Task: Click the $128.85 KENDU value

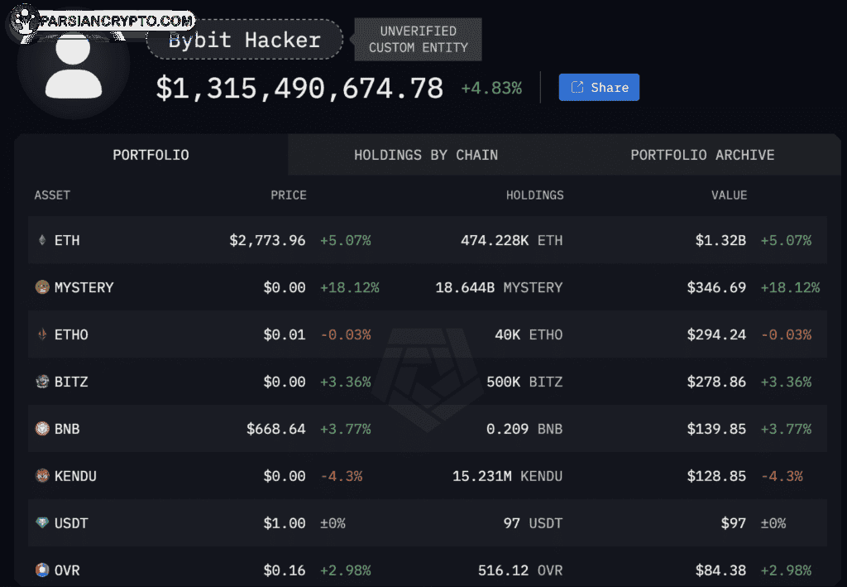Action: point(716,476)
